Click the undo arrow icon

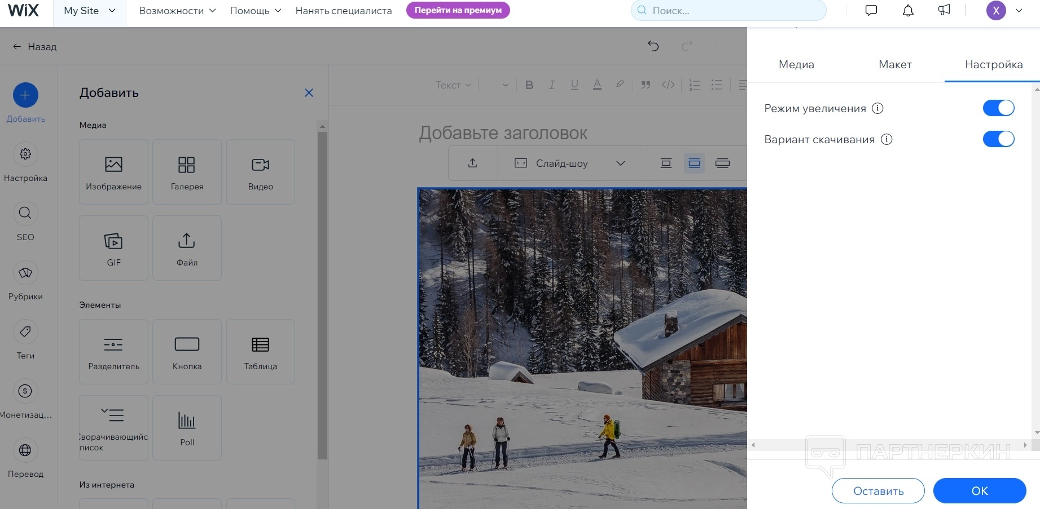(653, 46)
